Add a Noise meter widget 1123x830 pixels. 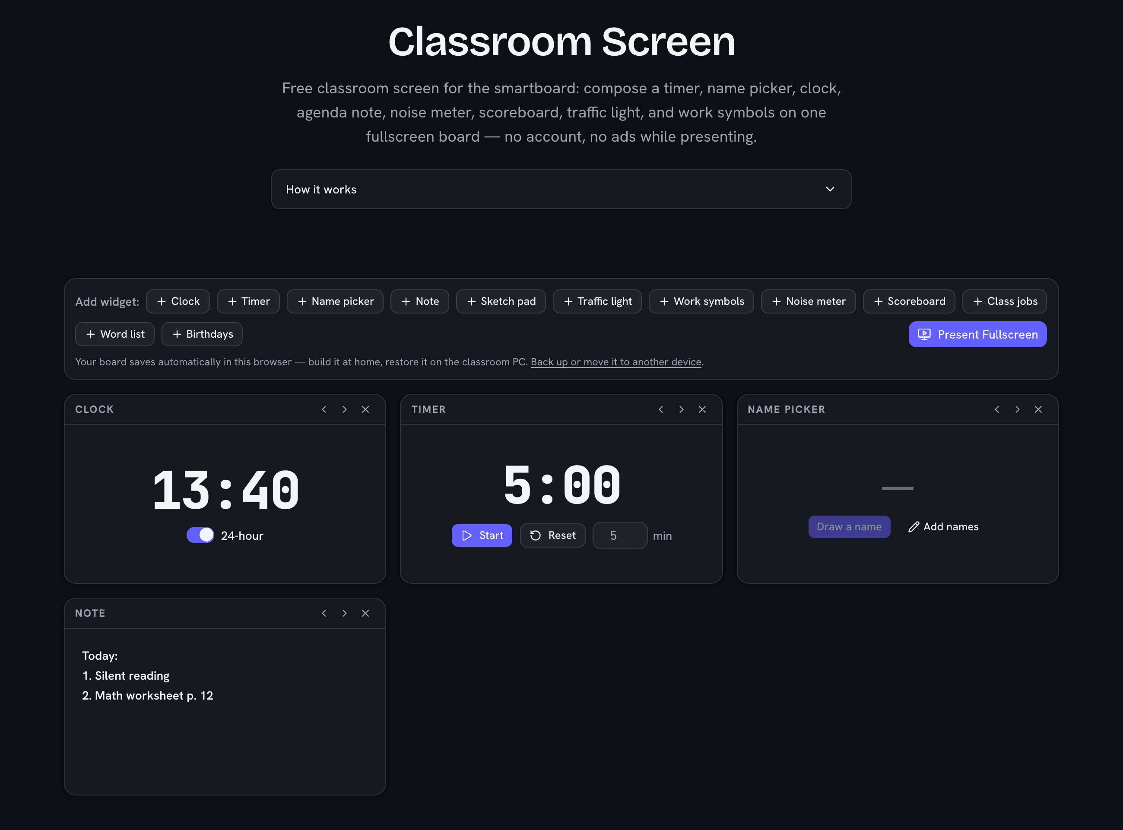point(809,301)
